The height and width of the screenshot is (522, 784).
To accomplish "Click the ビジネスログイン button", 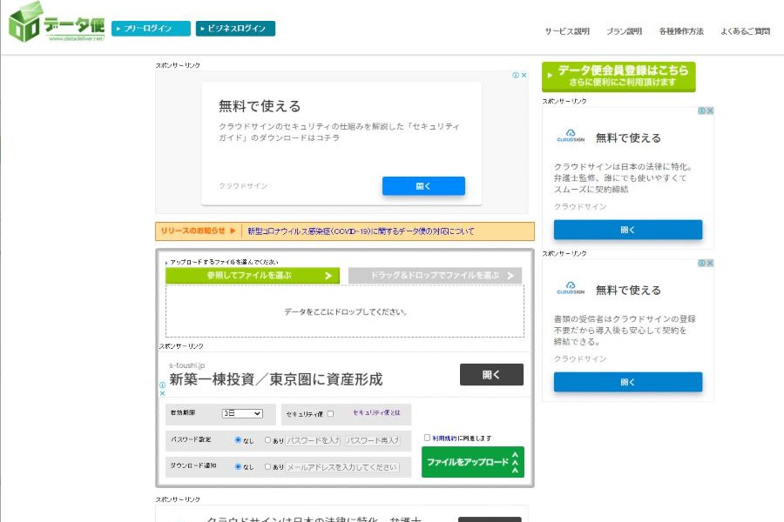I will coord(235,29).
